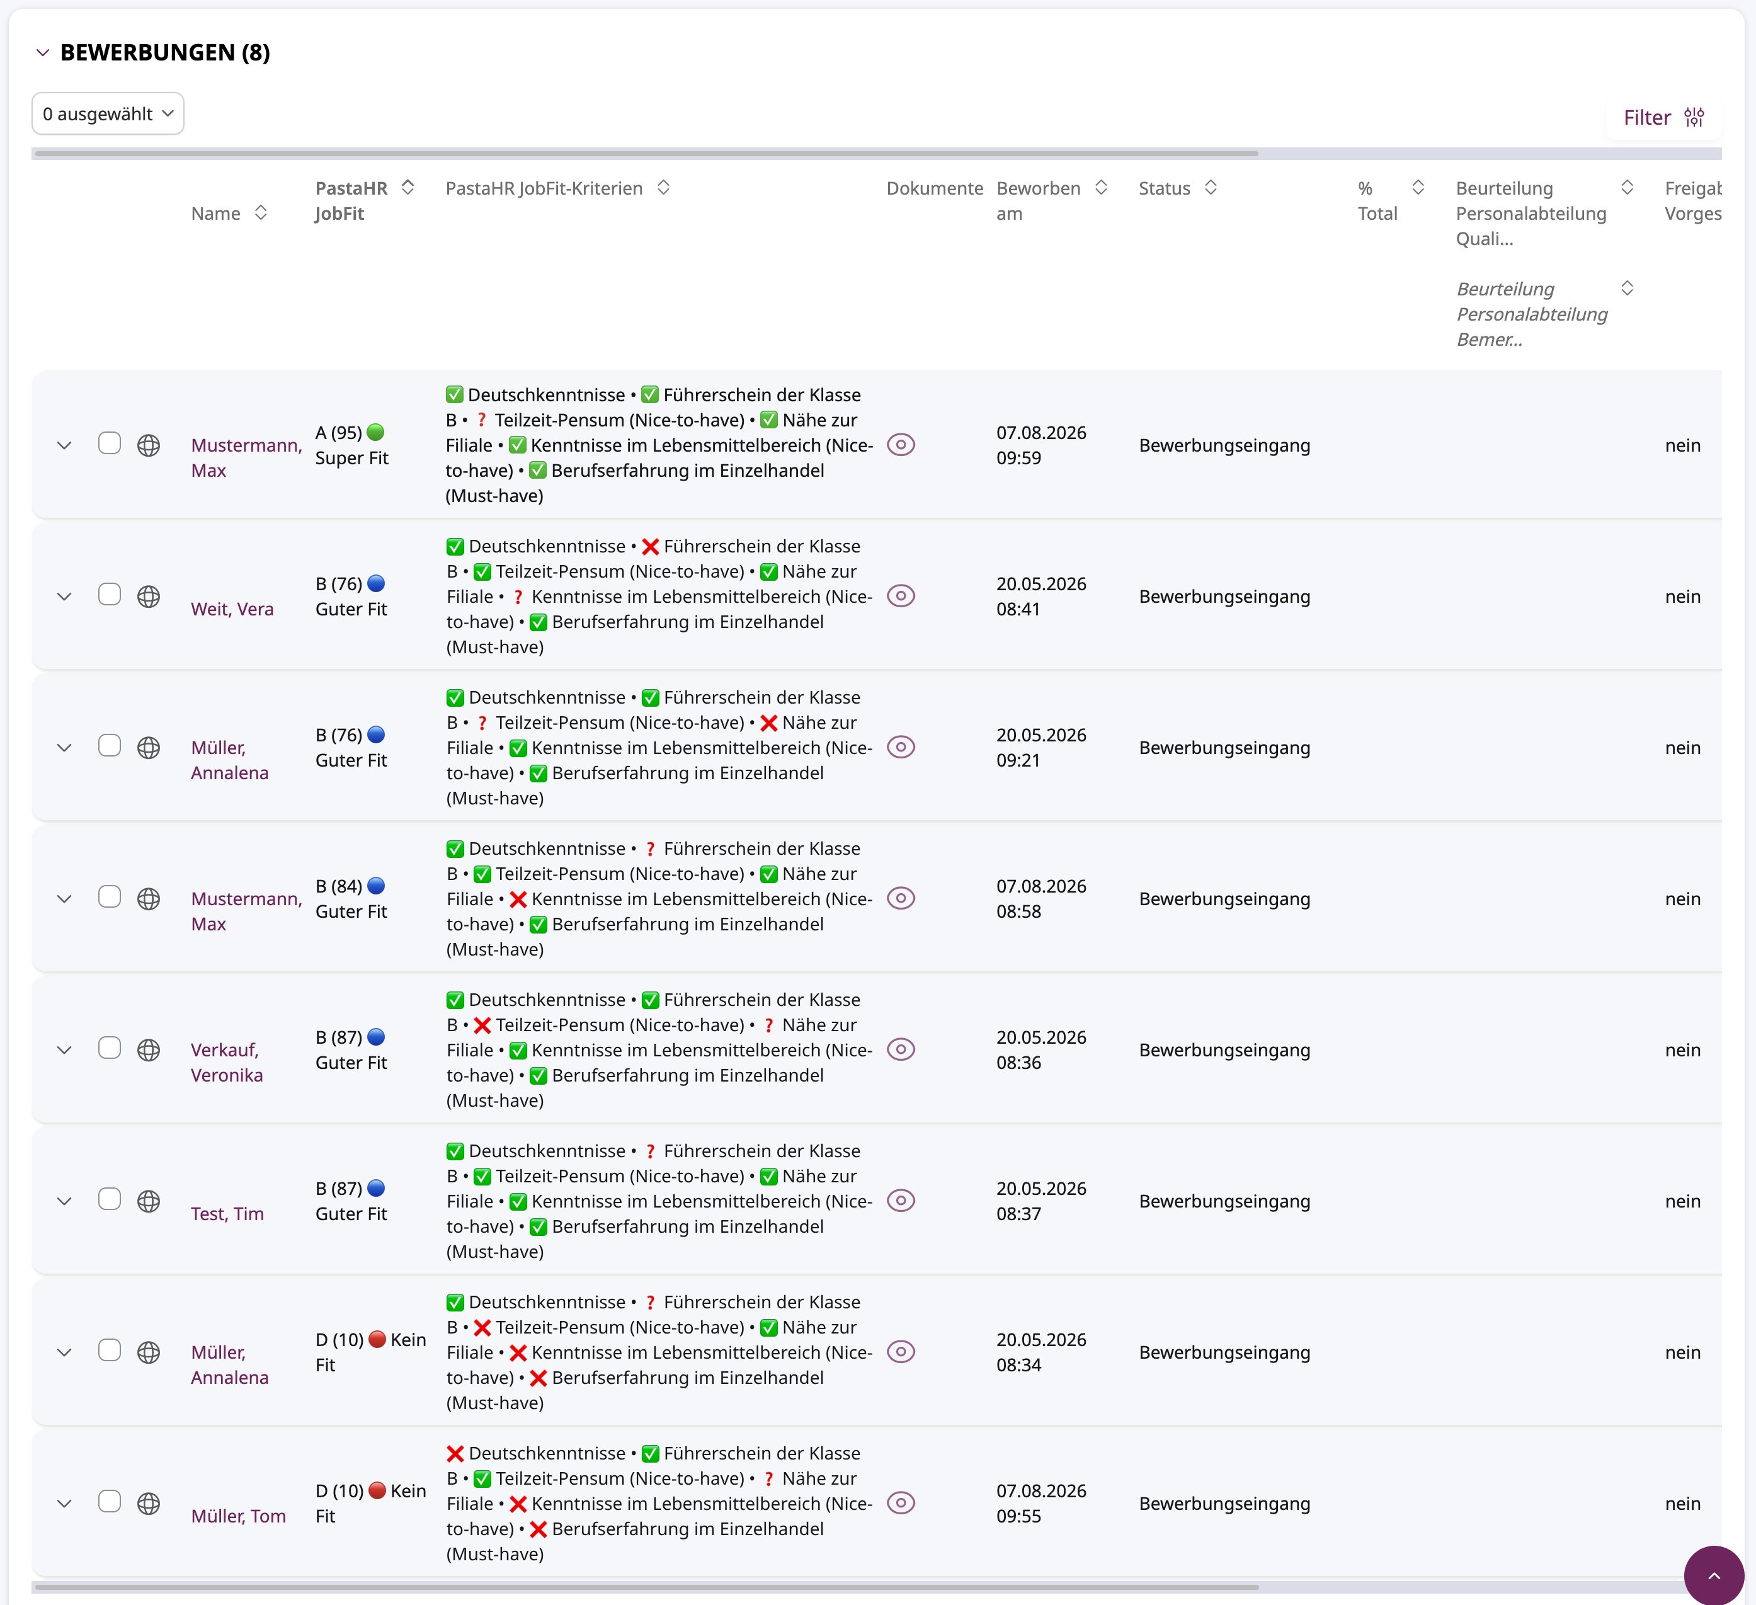This screenshot has height=1605, width=1756.
Task: Click the date 07.08.2026 09:55
Action: (1041, 1503)
